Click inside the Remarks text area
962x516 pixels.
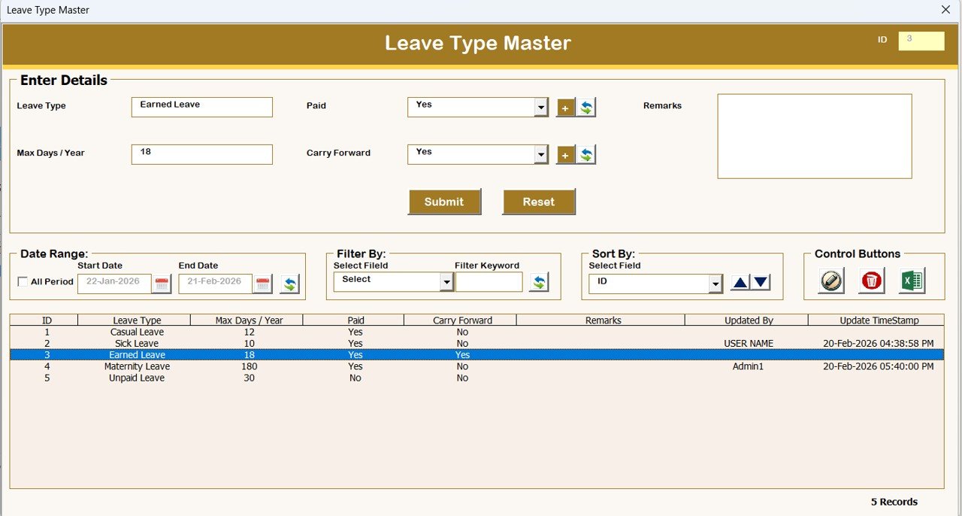click(813, 135)
